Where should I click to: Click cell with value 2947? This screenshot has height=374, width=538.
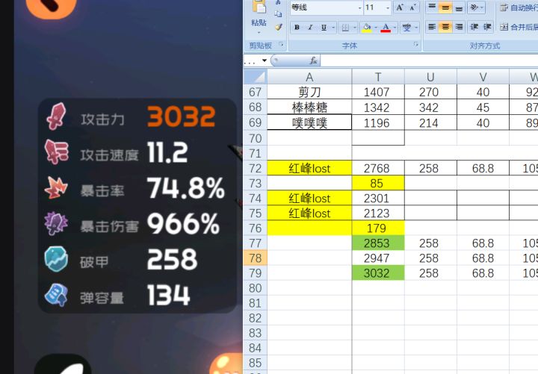click(x=378, y=258)
